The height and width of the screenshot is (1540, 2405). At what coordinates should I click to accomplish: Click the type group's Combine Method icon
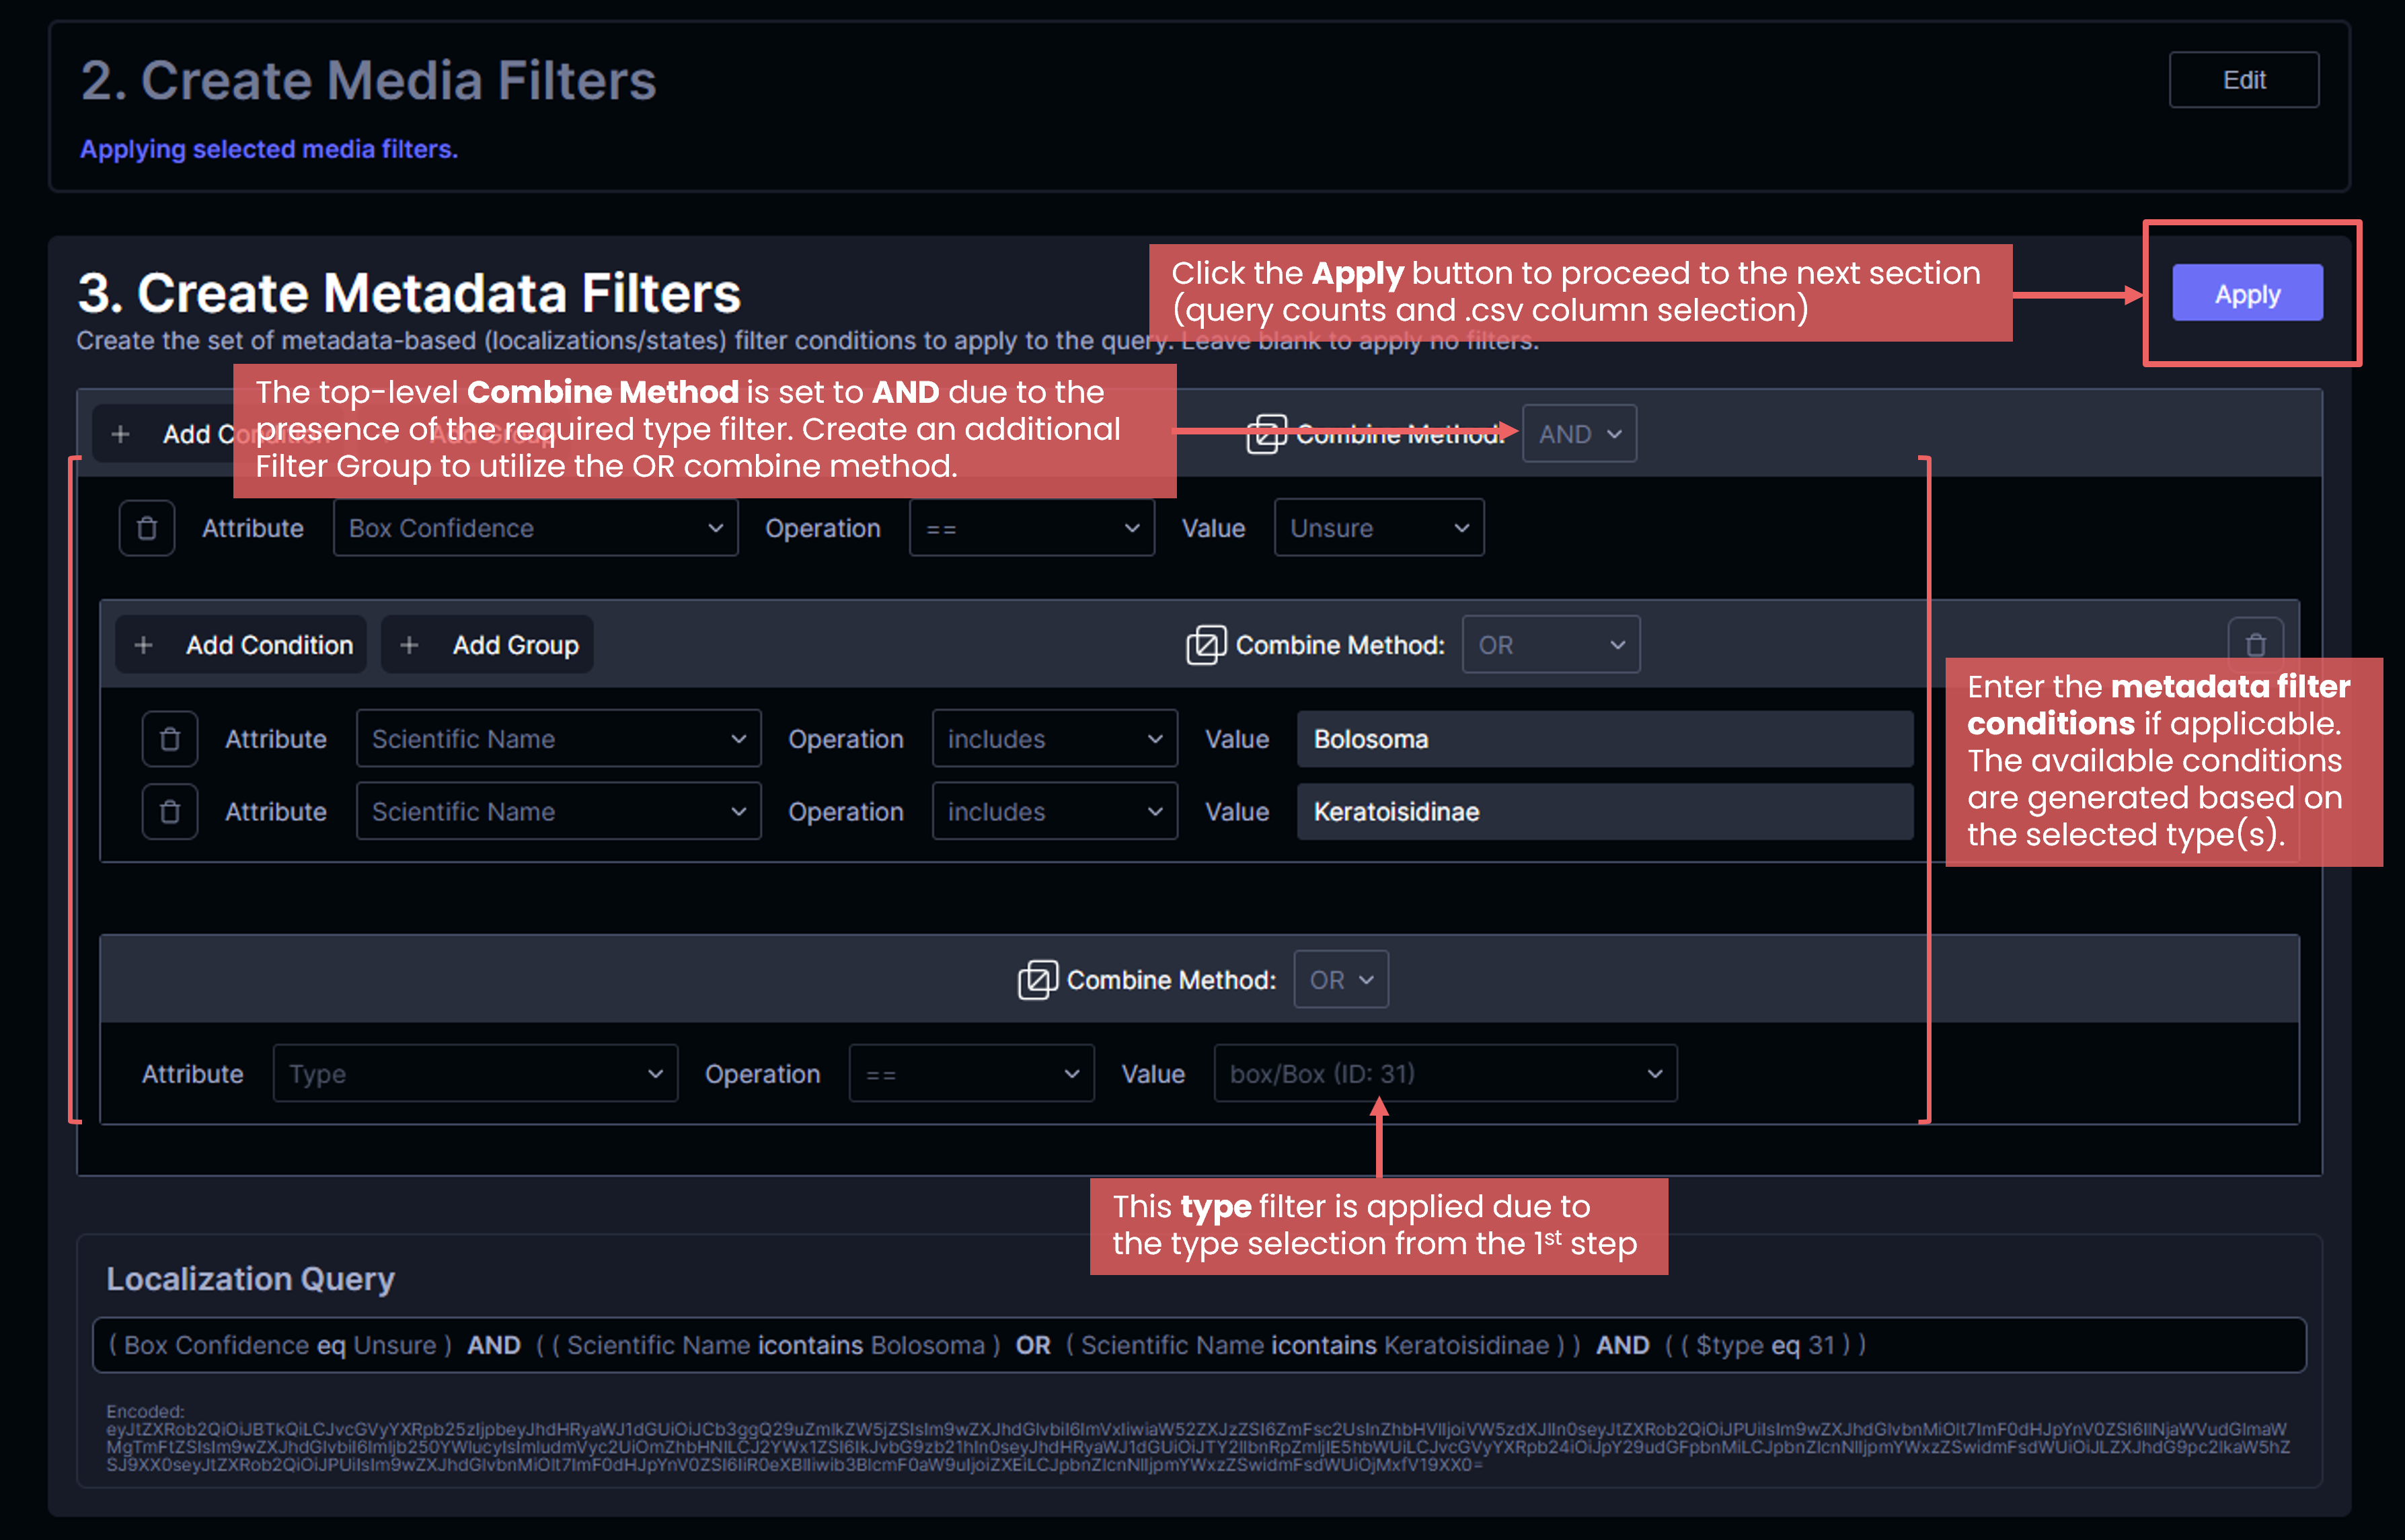[1038, 980]
